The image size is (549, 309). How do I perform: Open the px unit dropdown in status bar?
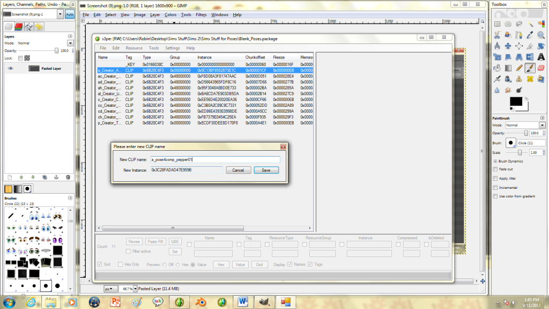point(111,289)
